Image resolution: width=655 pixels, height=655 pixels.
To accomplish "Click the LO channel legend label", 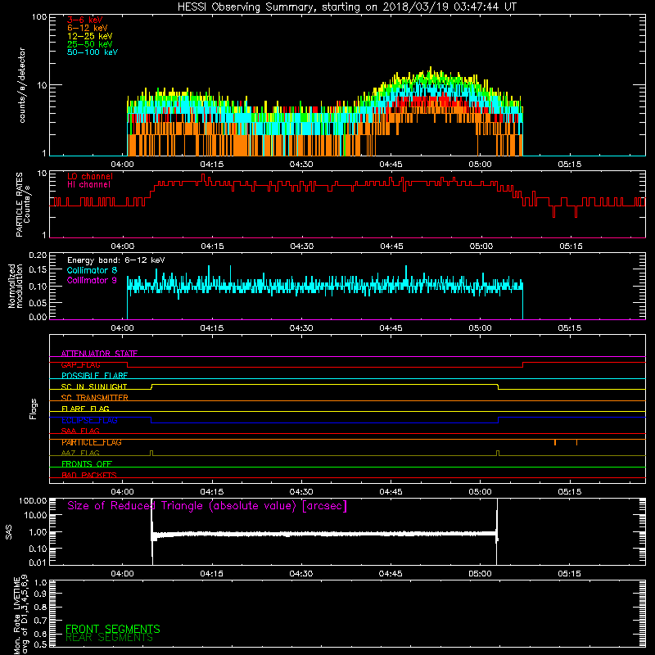I will coord(90,176).
